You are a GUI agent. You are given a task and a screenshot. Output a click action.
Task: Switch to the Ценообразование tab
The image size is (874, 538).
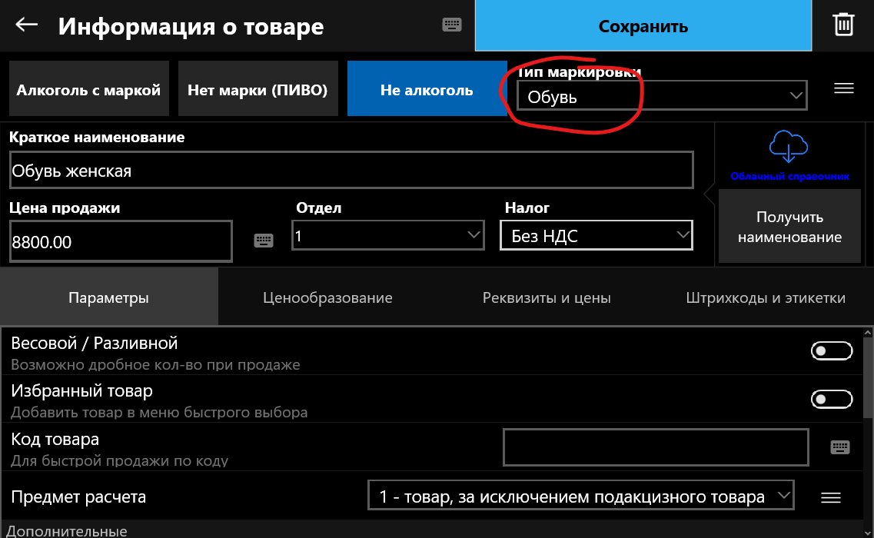pos(327,297)
